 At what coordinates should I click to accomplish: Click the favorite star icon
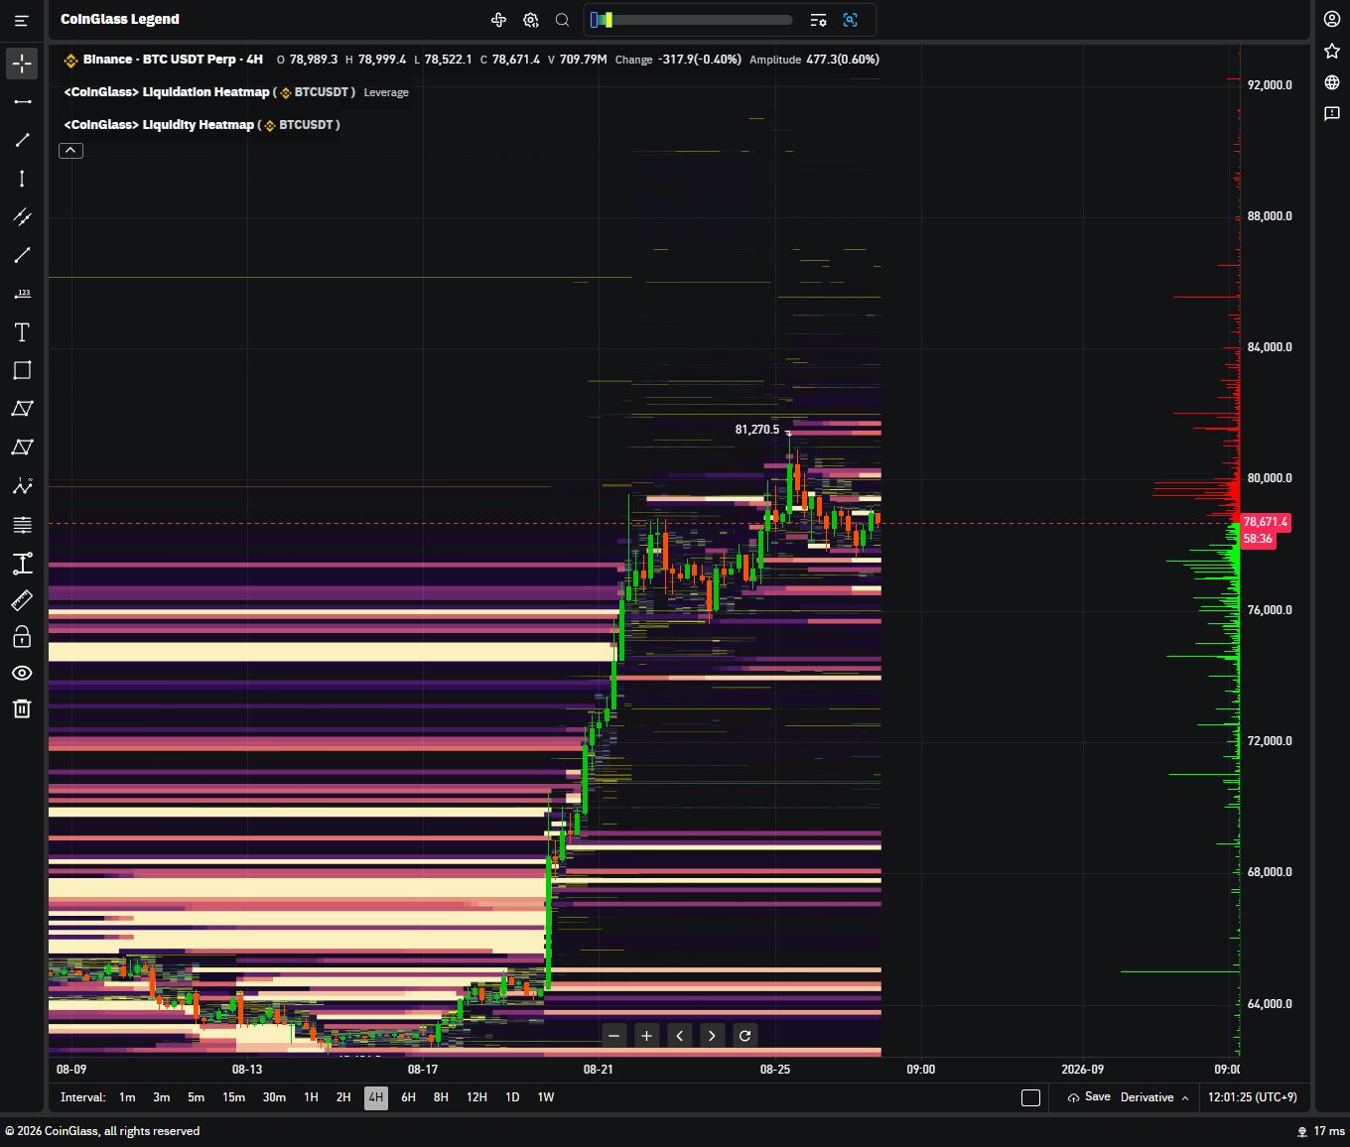click(x=1332, y=51)
